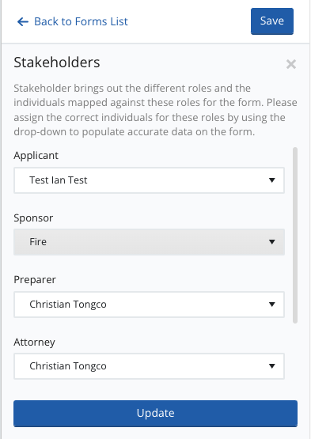Open the Back to Forms List link
Screen dimensions: 311x439
pos(73,21)
